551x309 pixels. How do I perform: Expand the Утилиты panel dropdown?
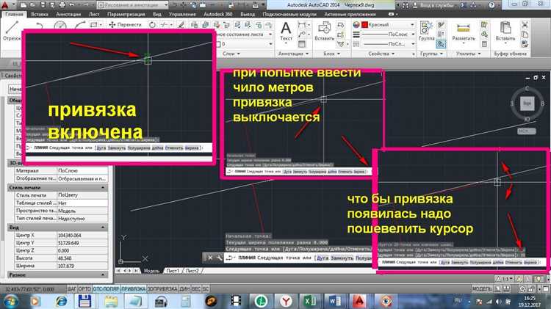point(469,54)
